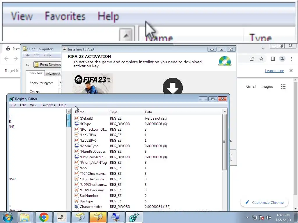Image resolution: width=298 pixels, height=223 pixels.
Task: Open the 'Entire Directory' combo box
Action: click(x=47, y=65)
